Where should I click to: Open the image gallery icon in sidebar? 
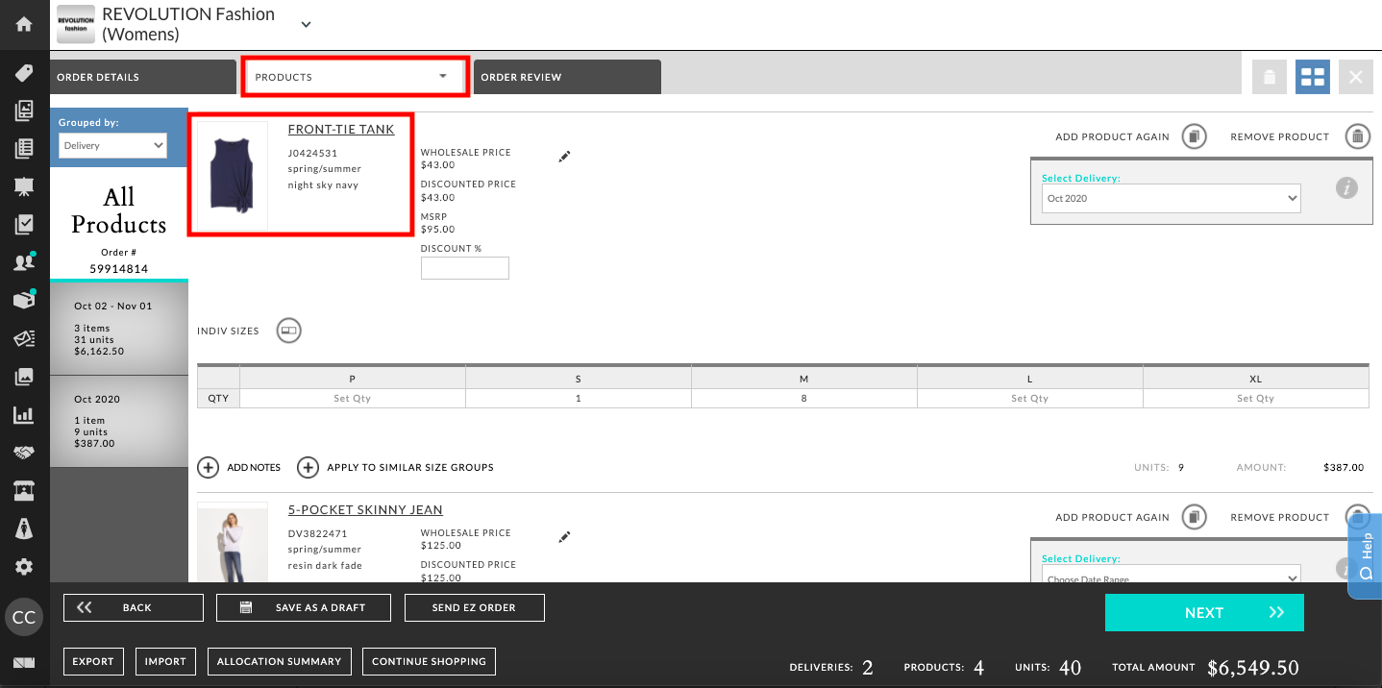pos(24,377)
